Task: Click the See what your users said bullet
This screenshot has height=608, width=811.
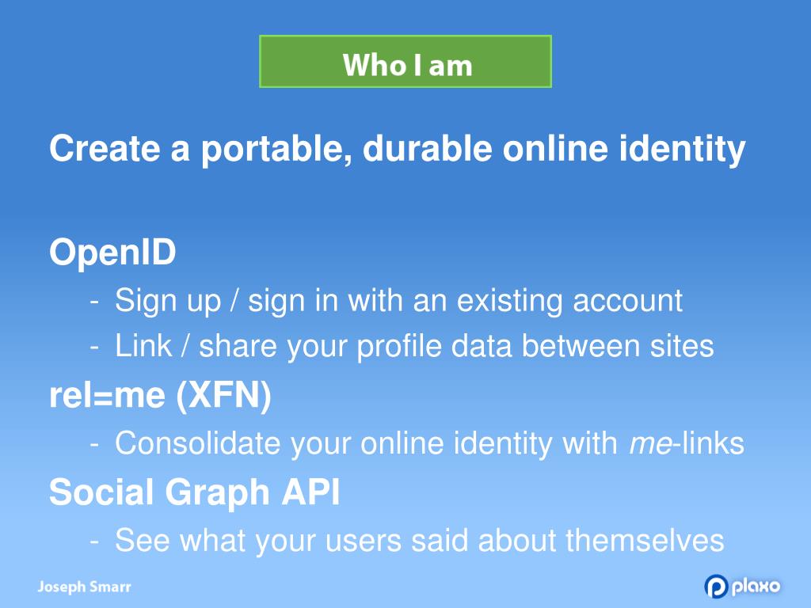Action: point(420,540)
